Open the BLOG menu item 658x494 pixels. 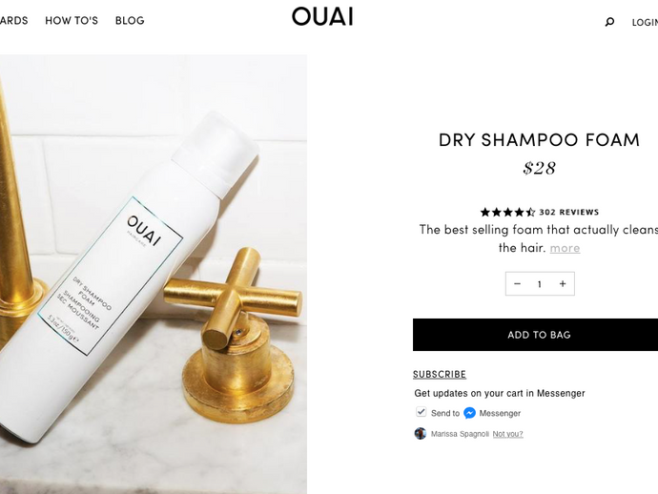pos(130,21)
